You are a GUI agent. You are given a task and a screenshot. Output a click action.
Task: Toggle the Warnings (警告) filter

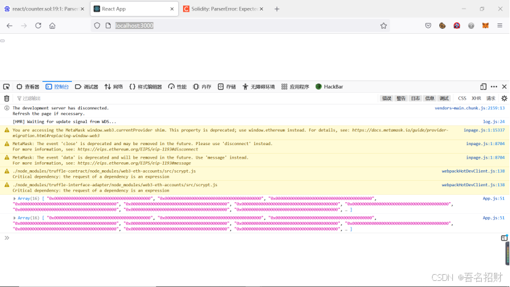pyautogui.click(x=401, y=98)
